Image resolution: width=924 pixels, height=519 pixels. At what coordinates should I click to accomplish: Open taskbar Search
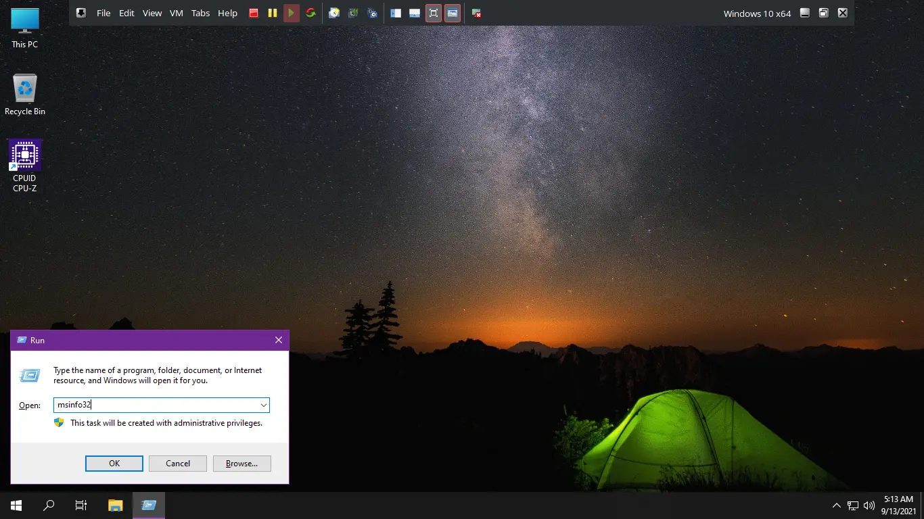pyautogui.click(x=49, y=505)
